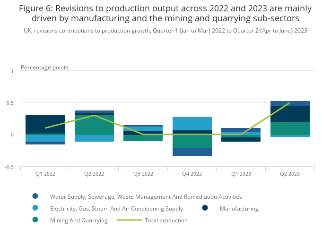This screenshot has height=237, width=331.
Task: Select the Q2 2022 Mining And Quarrying bar segment
Action: 94,125
